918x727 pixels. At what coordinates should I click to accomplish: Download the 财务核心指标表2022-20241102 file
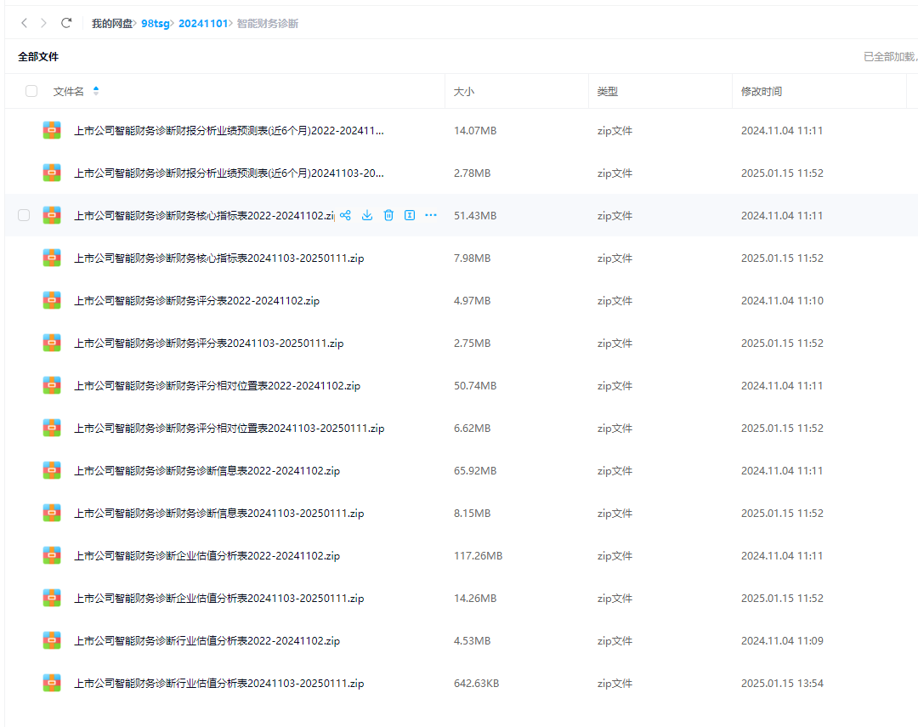(367, 215)
